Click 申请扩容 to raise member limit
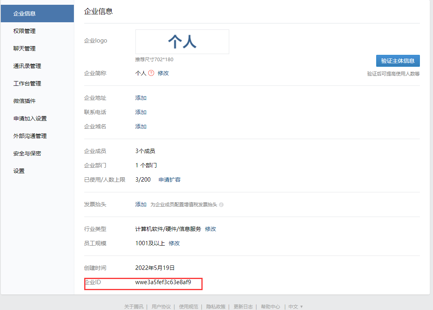 click(x=170, y=180)
